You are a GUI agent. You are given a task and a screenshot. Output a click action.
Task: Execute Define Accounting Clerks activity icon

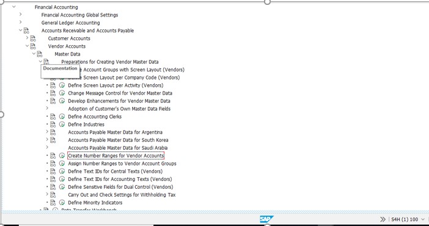click(x=62, y=117)
